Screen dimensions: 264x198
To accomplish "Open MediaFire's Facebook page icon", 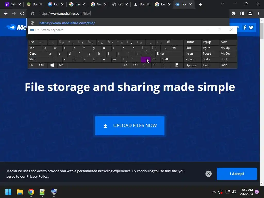I will [245, 27].
